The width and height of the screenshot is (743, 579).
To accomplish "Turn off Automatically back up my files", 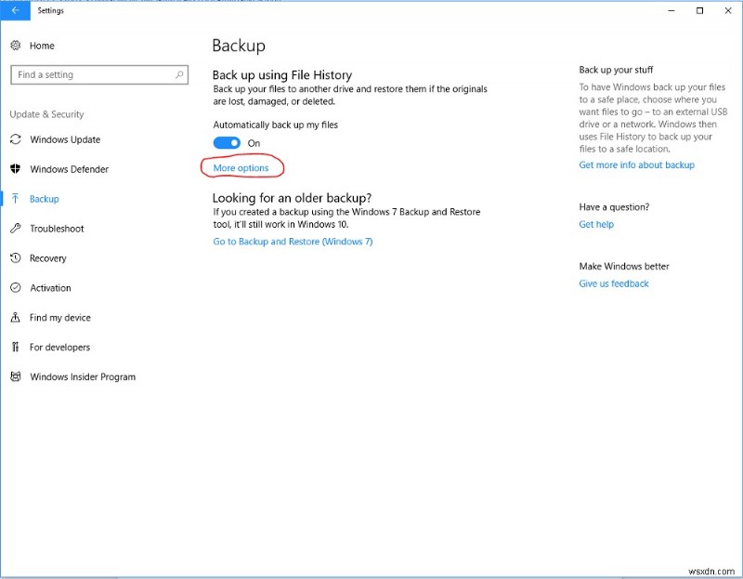I will [227, 142].
